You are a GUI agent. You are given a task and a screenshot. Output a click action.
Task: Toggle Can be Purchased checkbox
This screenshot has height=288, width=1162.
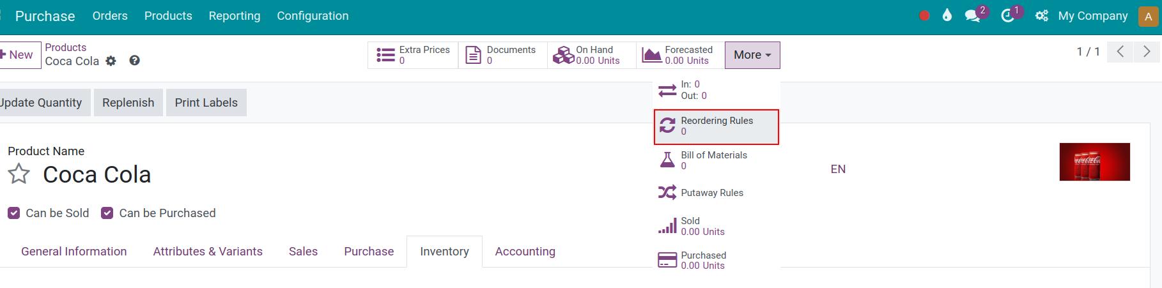pyautogui.click(x=107, y=213)
